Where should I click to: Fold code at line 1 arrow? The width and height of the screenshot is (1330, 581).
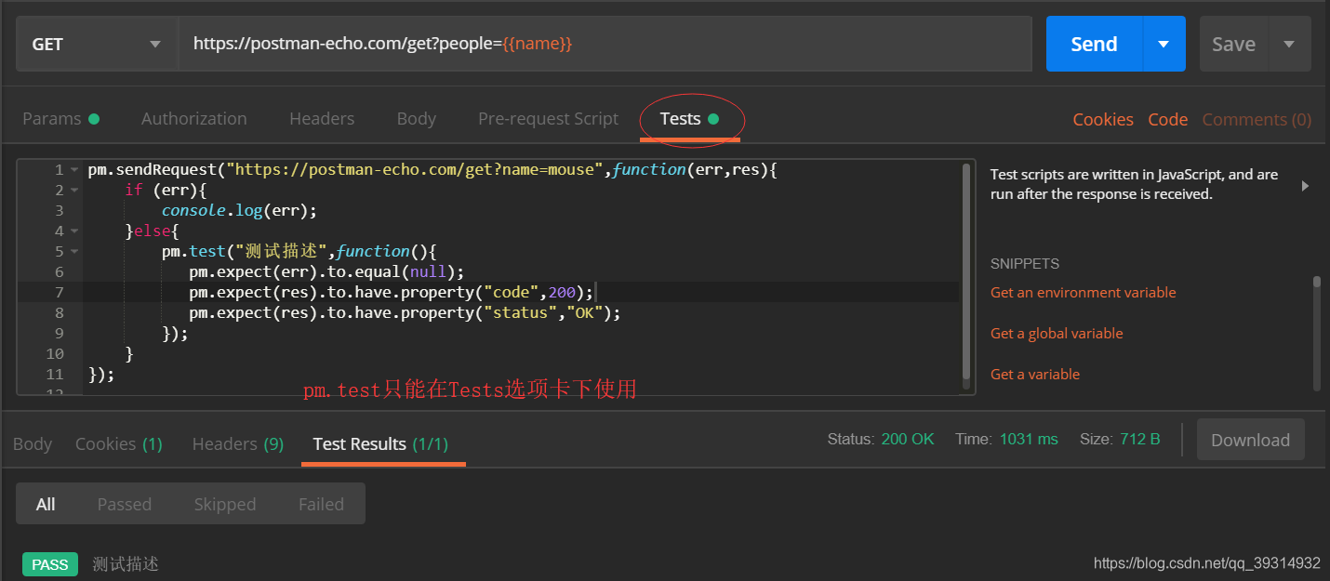pyautogui.click(x=73, y=170)
